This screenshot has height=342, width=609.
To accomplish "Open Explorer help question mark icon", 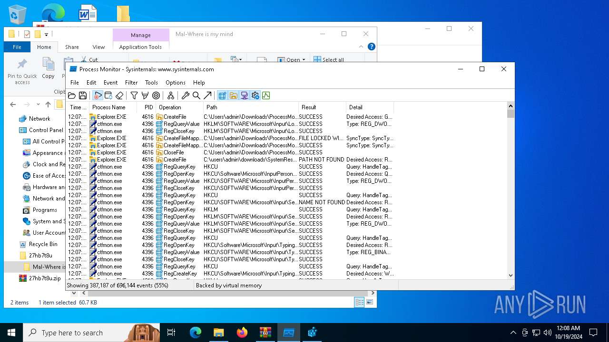I will pyautogui.click(x=372, y=47).
